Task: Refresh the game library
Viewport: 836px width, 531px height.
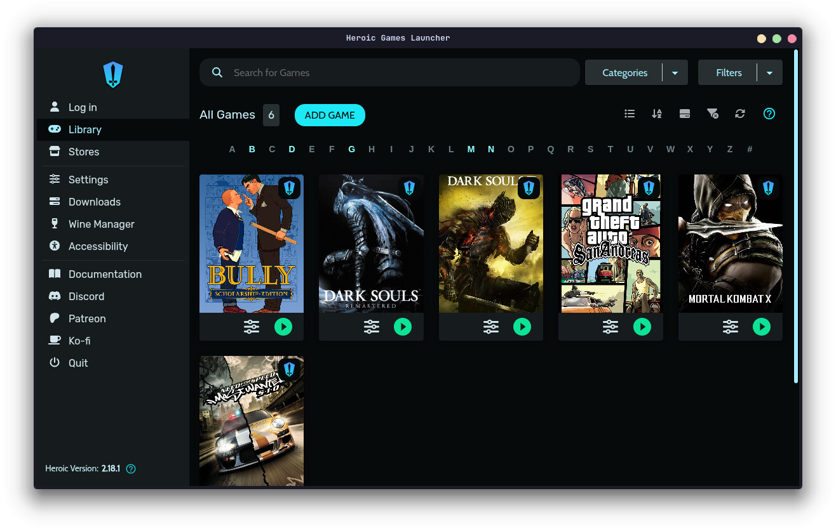Action: tap(740, 114)
